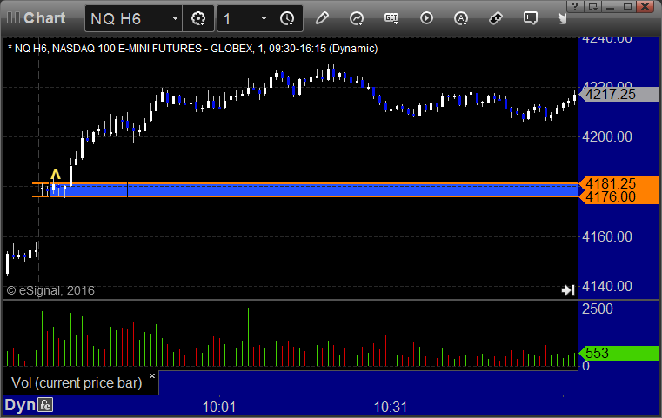Viewport: 662px width, 418px height.
Task: Open the GET tools menu icon
Action: (x=391, y=18)
